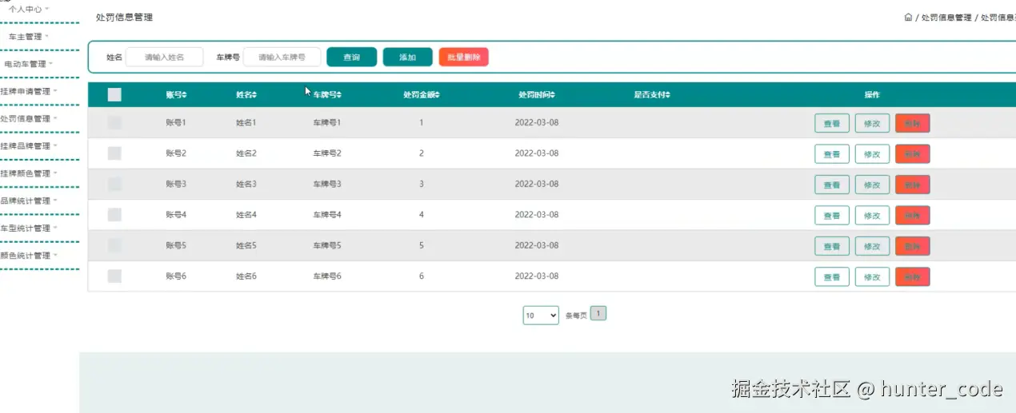Click the page 1 pagination button
This screenshot has width=1016, height=413.
pyautogui.click(x=598, y=314)
